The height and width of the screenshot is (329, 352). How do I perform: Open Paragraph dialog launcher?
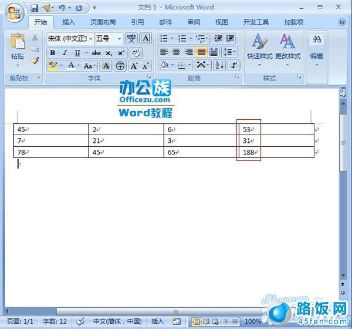click(237, 77)
